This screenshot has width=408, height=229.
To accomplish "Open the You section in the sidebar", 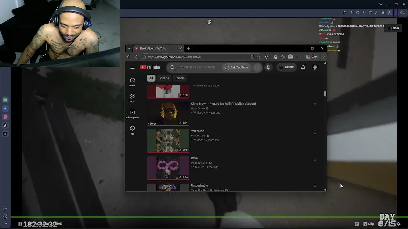I will (x=132, y=130).
